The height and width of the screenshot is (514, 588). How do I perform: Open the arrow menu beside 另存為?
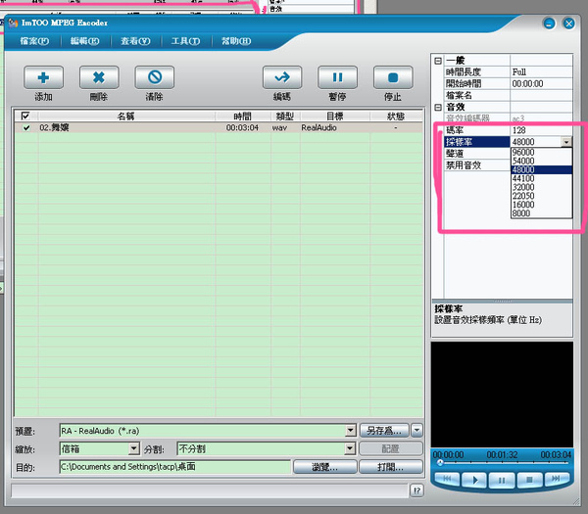[x=417, y=431]
